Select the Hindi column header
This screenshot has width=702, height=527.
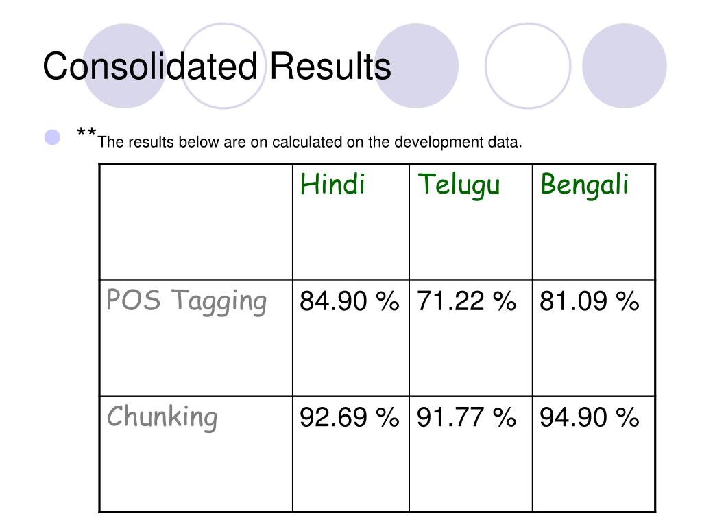pyautogui.click(x=332, y=184)
